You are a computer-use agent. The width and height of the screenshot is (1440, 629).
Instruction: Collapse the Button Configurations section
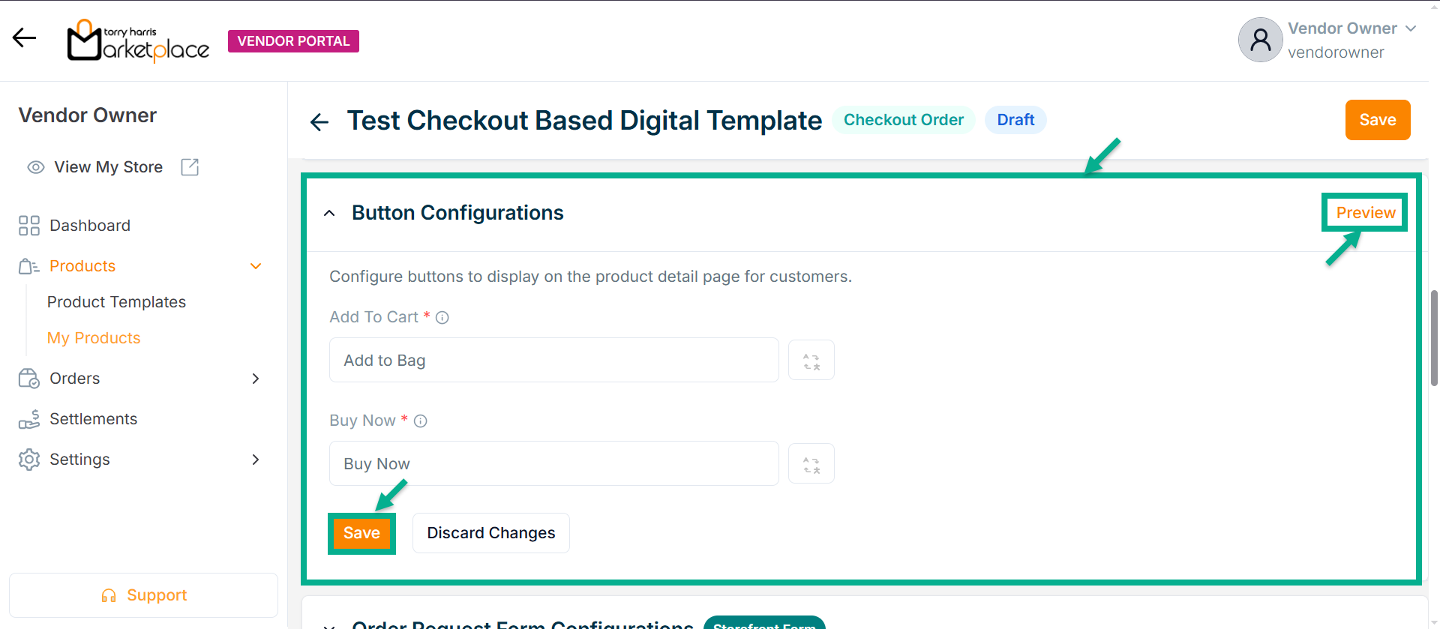[x=329, y=214]
